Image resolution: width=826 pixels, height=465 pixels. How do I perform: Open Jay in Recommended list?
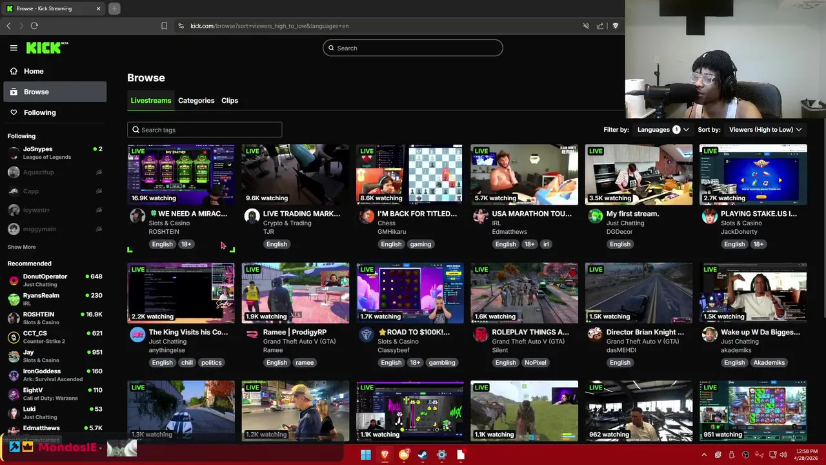55,356
